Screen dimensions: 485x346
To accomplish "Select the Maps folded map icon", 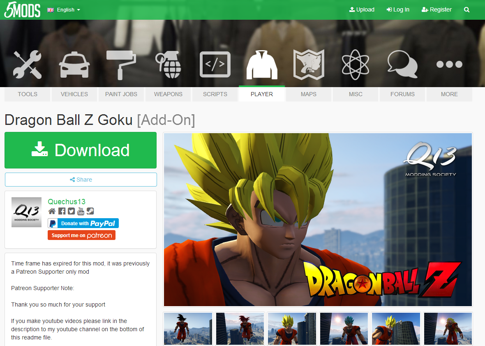I will pyautogui.click(x=309, y=65).
